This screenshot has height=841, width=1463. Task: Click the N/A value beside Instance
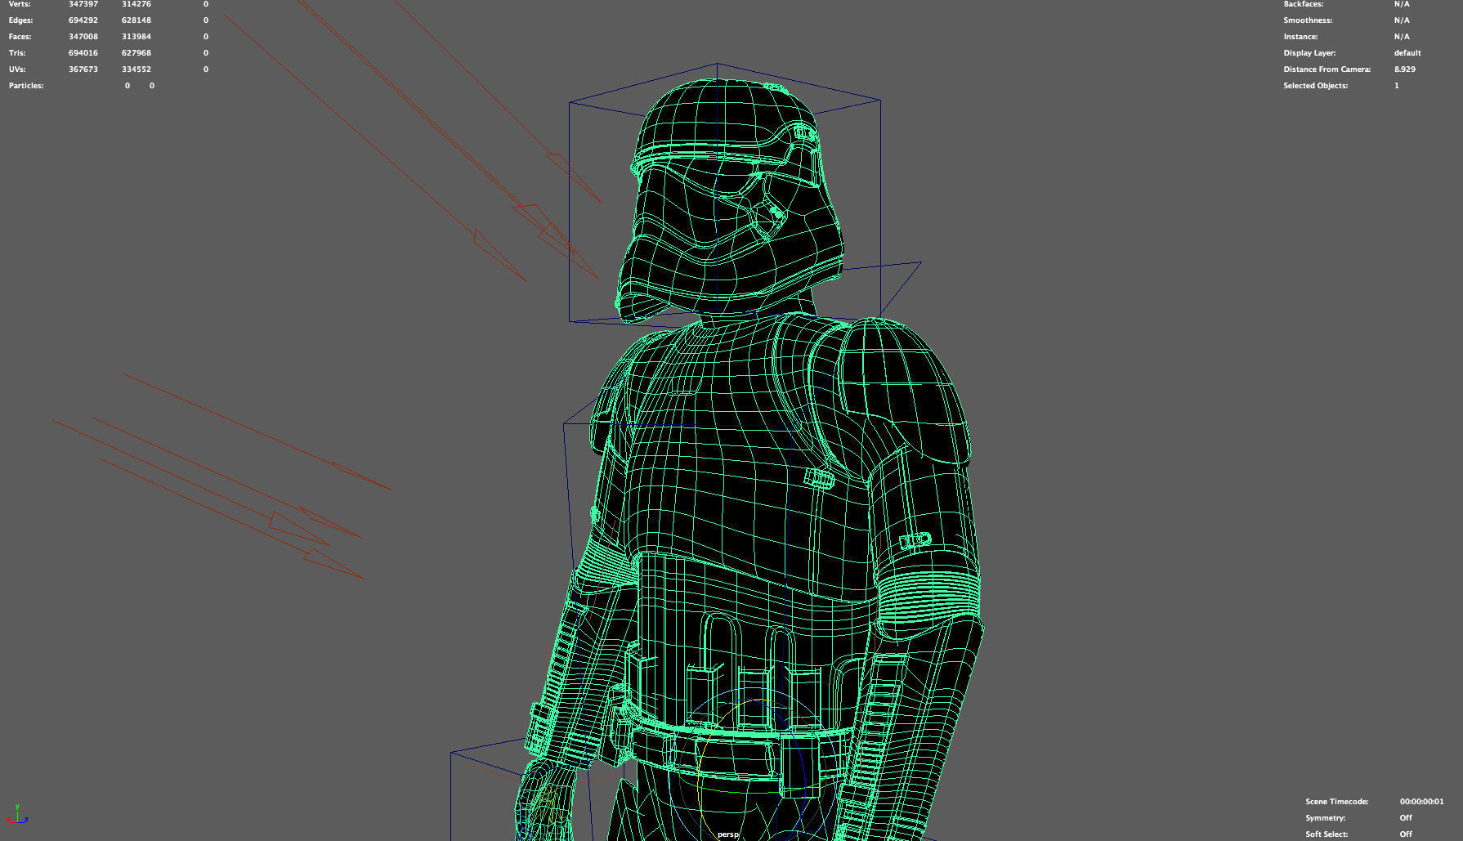point(1402,37)
